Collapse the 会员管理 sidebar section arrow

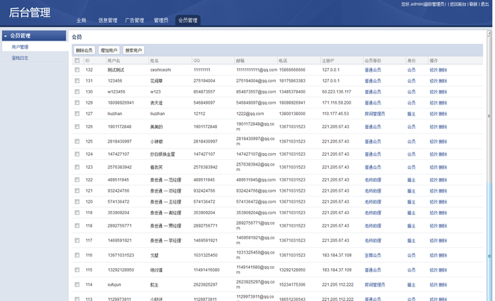(5, 36)
